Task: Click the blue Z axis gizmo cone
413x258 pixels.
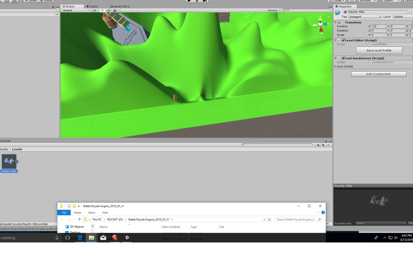Action: pos(326,24)
